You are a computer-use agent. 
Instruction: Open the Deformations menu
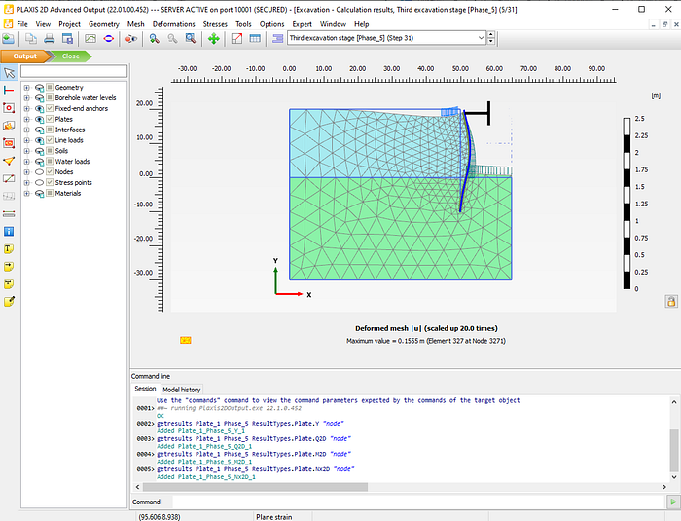point(174,24)
